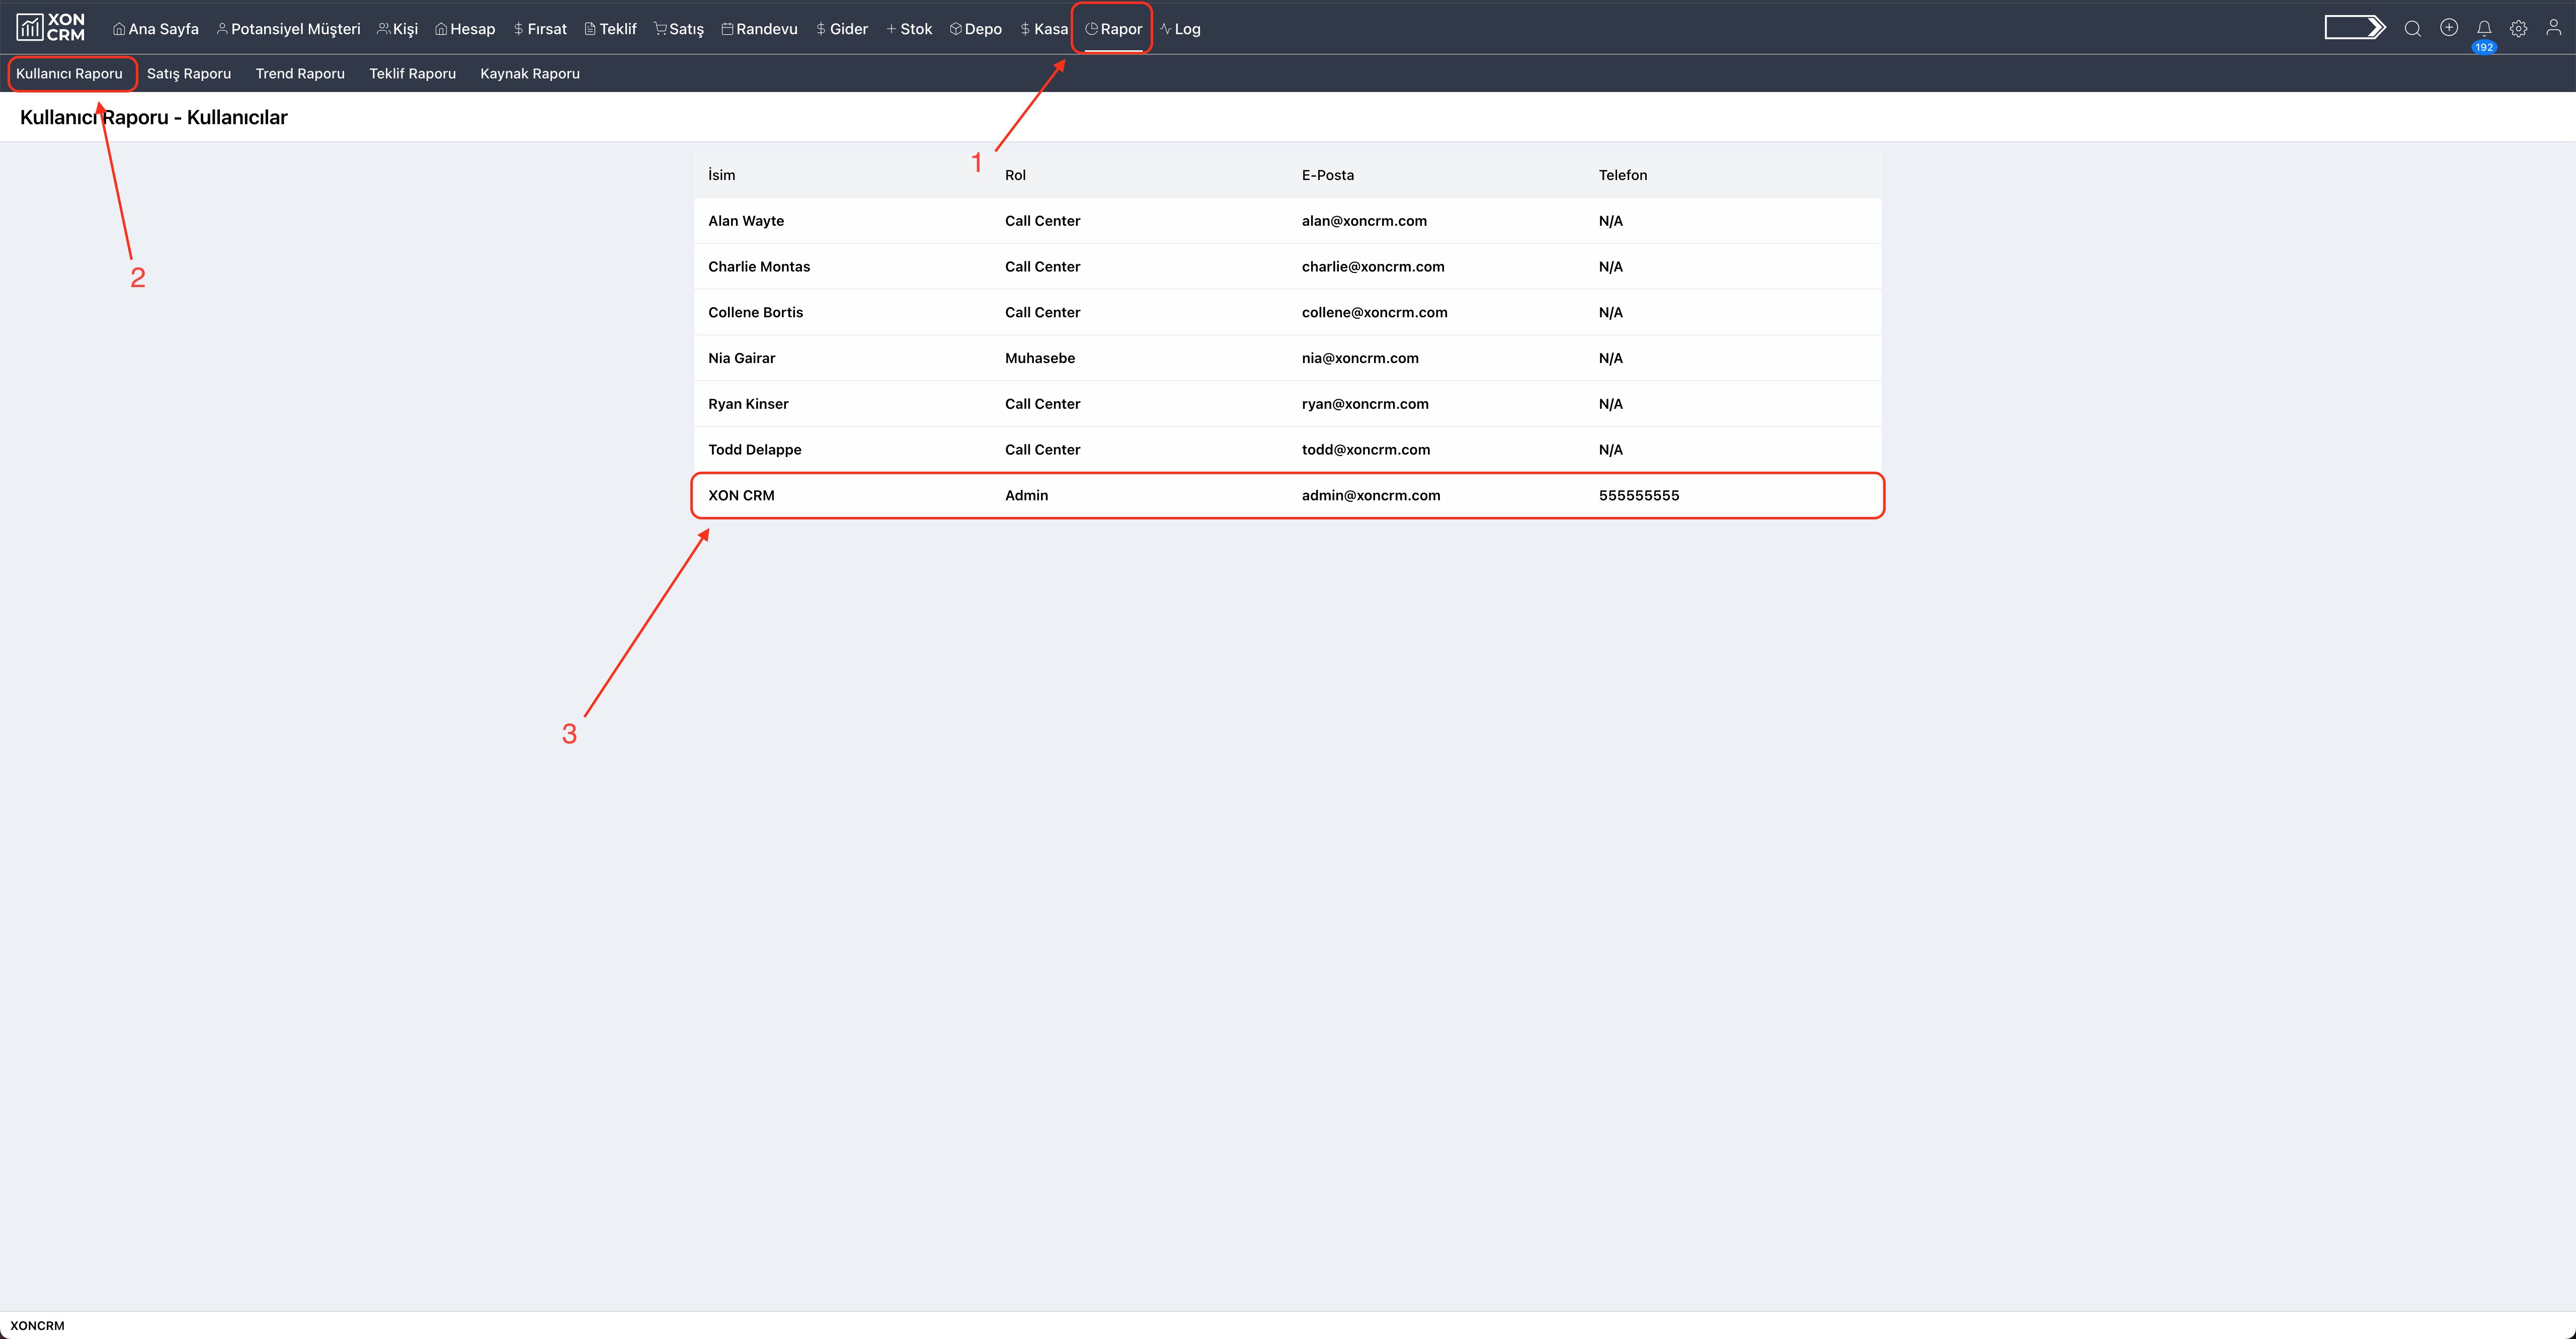Select the Charlie Montas name cell
Viewport: 2576px width, 1339px height.
(759, 267)
